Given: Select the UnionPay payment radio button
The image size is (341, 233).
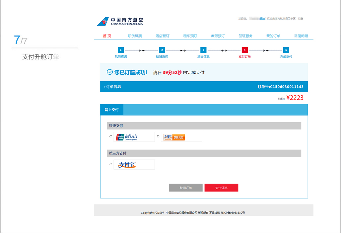Looking at the screenshot, I should (x=110, y=136).
